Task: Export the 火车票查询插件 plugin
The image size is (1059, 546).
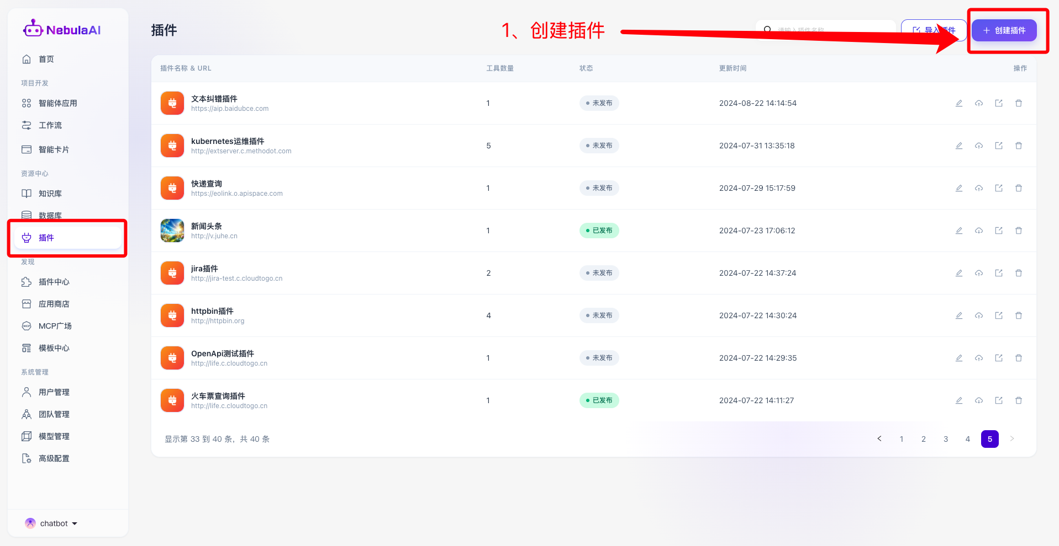Action: (x=999, y=400)
